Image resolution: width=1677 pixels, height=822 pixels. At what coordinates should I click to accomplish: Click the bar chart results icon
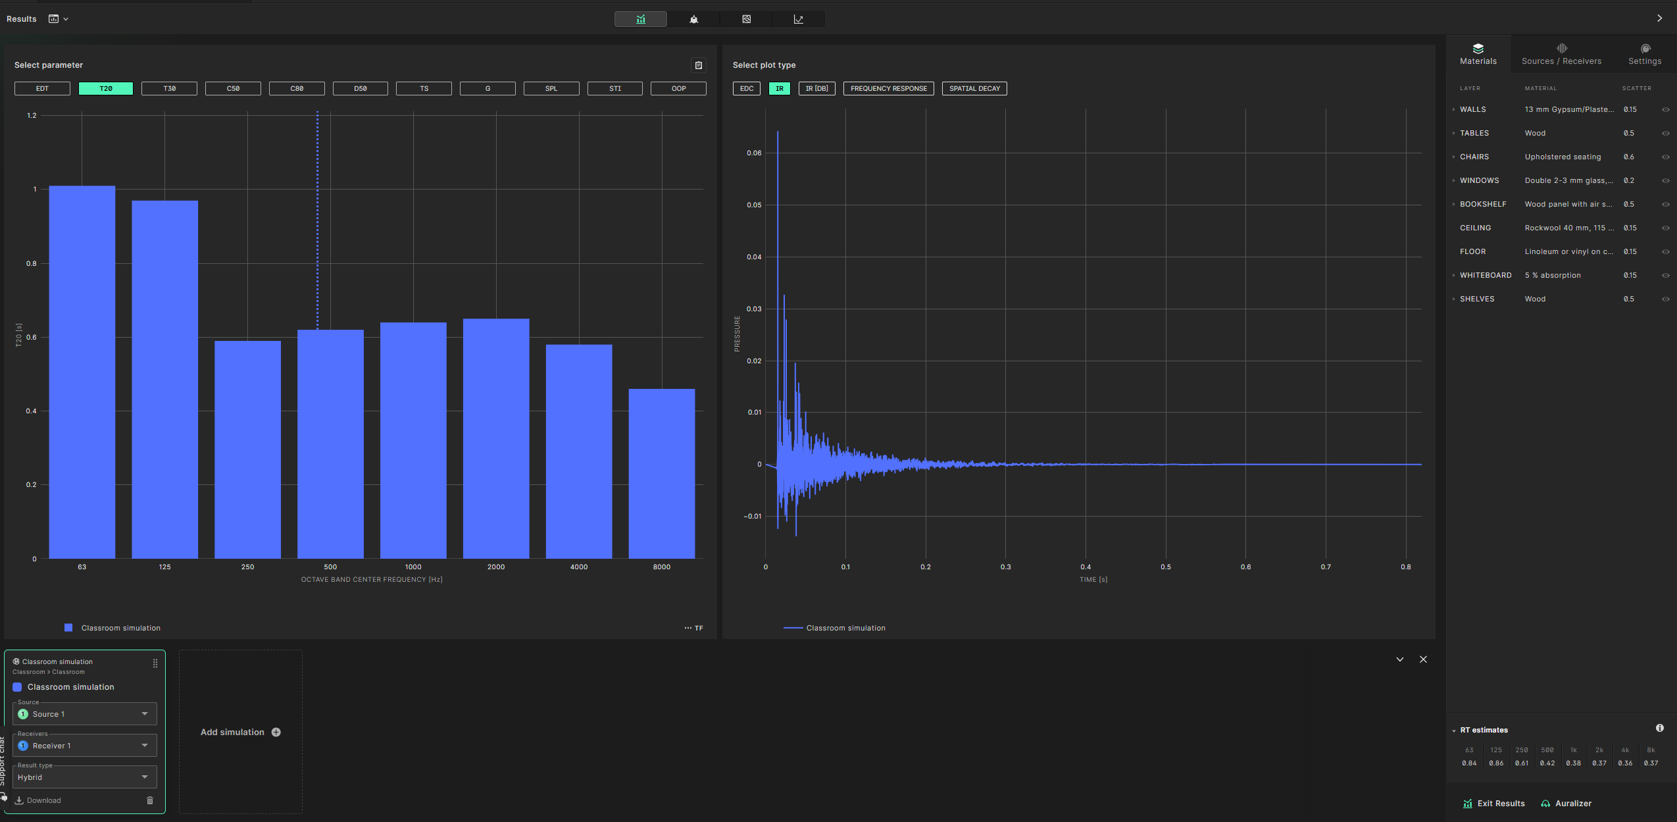[639, 18]
